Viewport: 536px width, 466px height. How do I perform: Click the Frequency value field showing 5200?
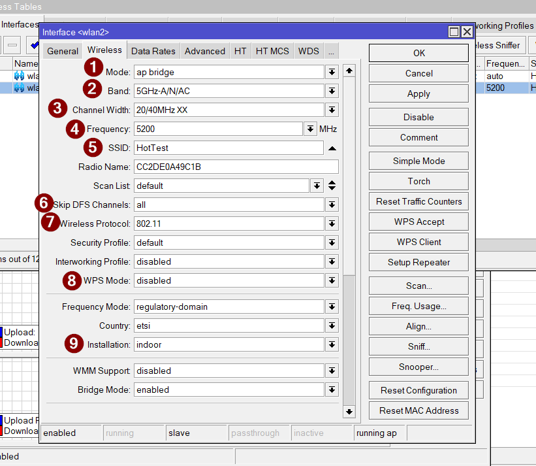coord(218,129)
